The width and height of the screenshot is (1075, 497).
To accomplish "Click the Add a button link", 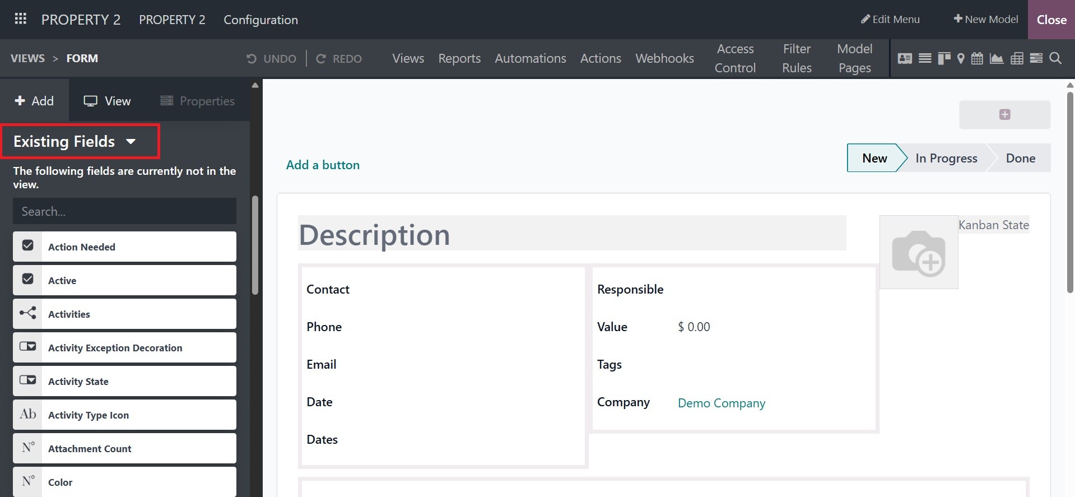I will [323, 165].
